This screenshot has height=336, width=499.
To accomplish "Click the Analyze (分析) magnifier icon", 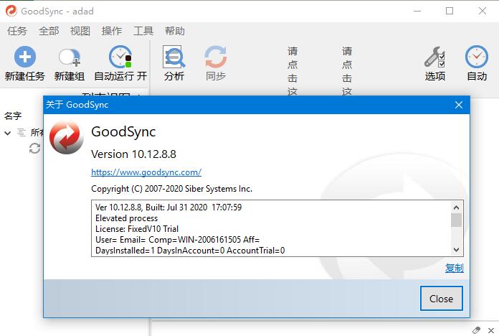I will click(174, 57).
